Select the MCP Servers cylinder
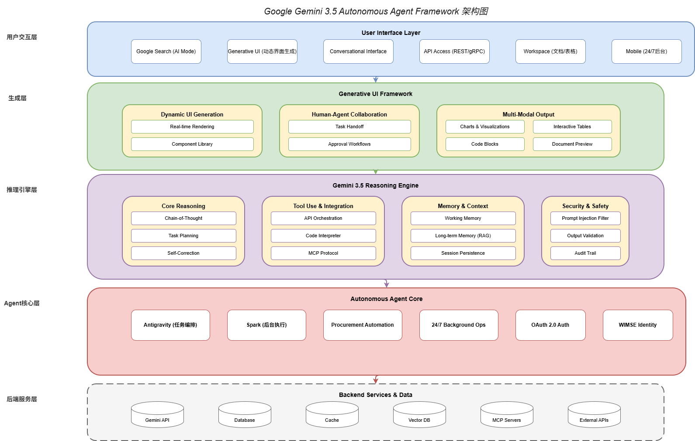The image size is (695, 441). (507, 414)
